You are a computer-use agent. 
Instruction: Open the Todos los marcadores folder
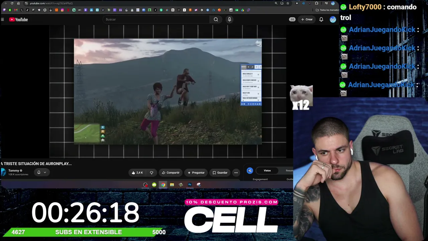(x=327, y=10)
